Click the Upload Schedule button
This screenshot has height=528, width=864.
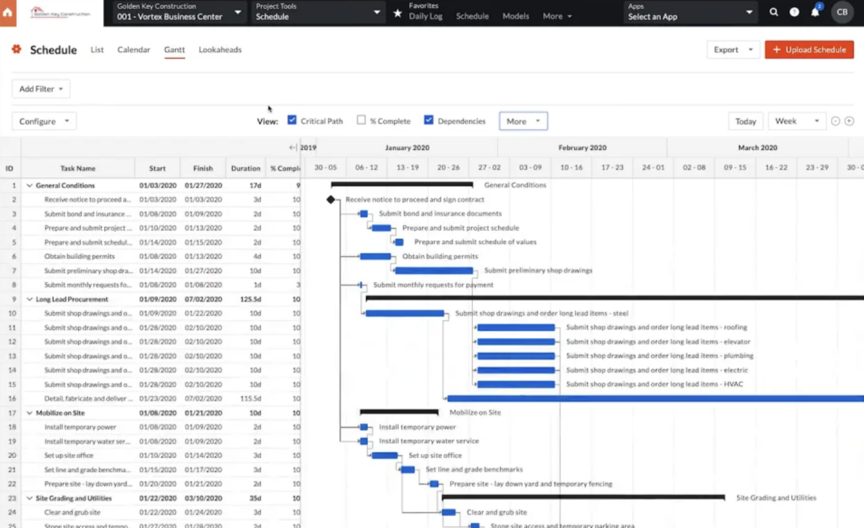[809, 50]
